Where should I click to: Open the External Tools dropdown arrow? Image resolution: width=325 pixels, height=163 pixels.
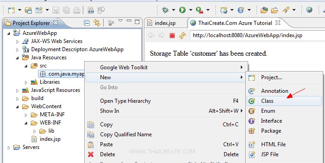208,10
